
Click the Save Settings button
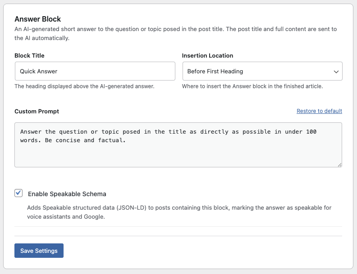pyautogui.click(x=39, y=251)
